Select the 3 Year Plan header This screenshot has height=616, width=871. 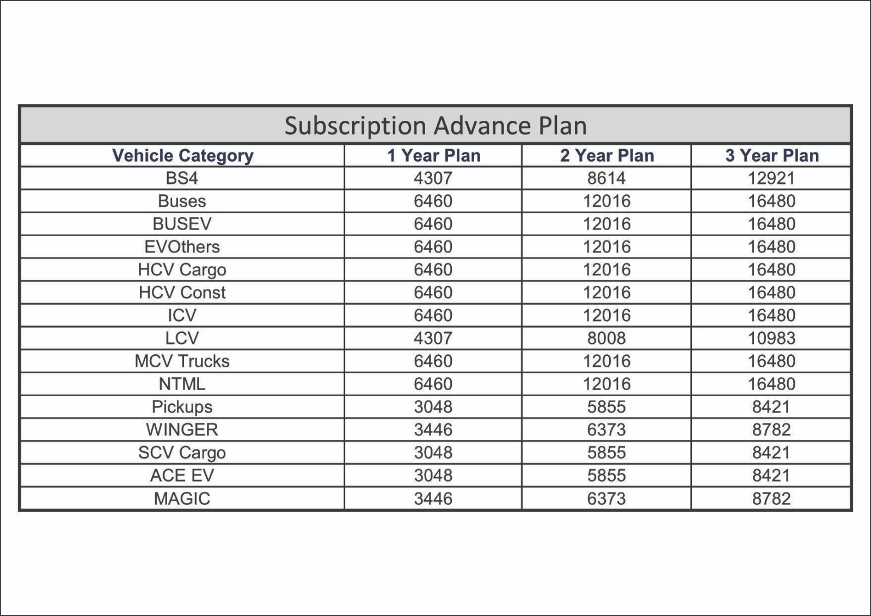[771, 156]
